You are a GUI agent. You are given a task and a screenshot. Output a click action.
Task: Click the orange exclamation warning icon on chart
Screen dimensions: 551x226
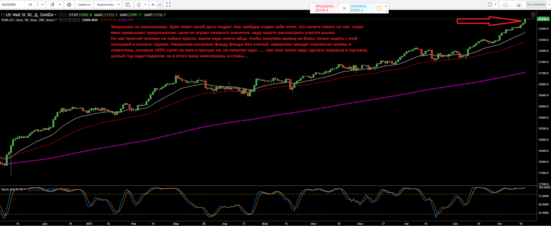pos(533,14)
